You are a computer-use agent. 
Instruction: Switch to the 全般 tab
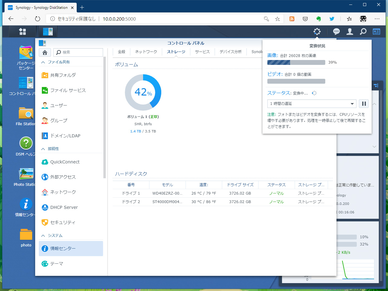point(122,52)
